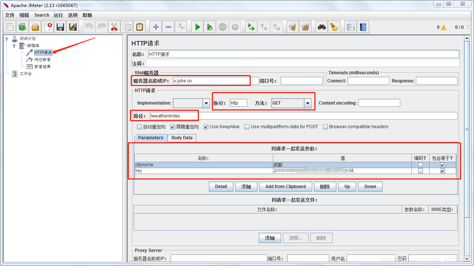
Task: Click Add from Clipboard button
Action: click(286, 187)
